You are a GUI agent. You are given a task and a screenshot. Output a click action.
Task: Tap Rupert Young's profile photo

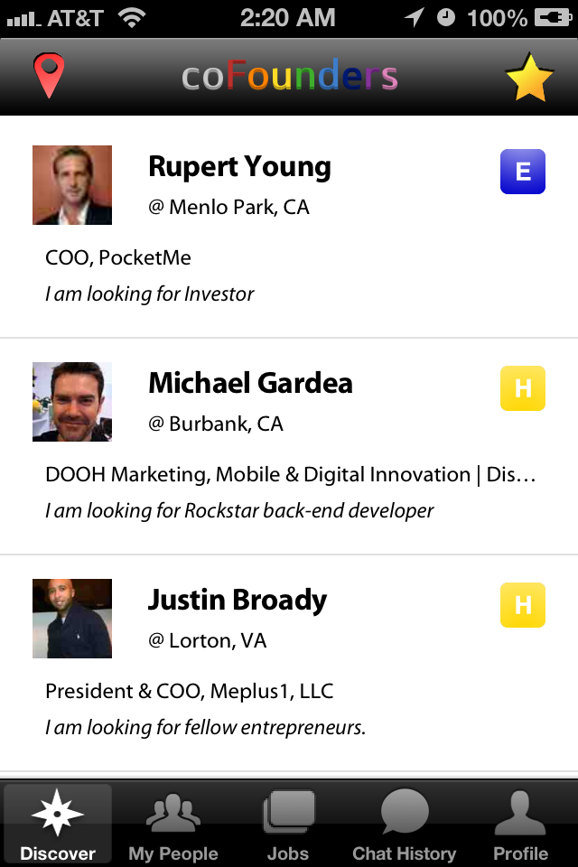[x=72, y=185]
